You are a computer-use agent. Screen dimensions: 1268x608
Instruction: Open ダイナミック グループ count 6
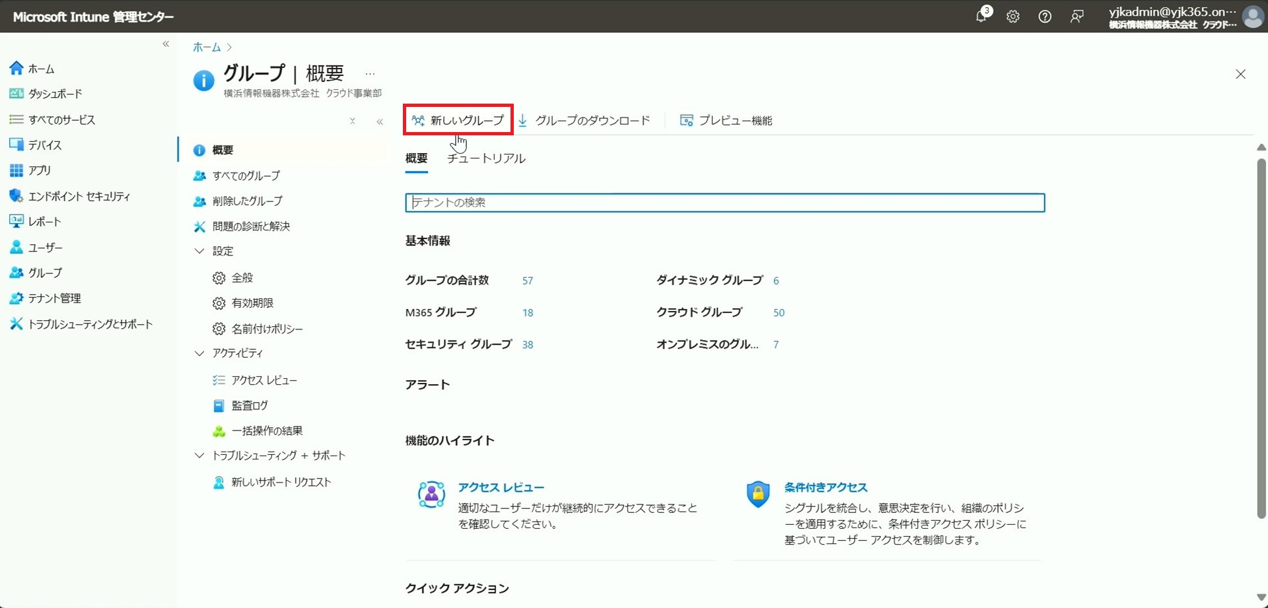pos(776,281)
